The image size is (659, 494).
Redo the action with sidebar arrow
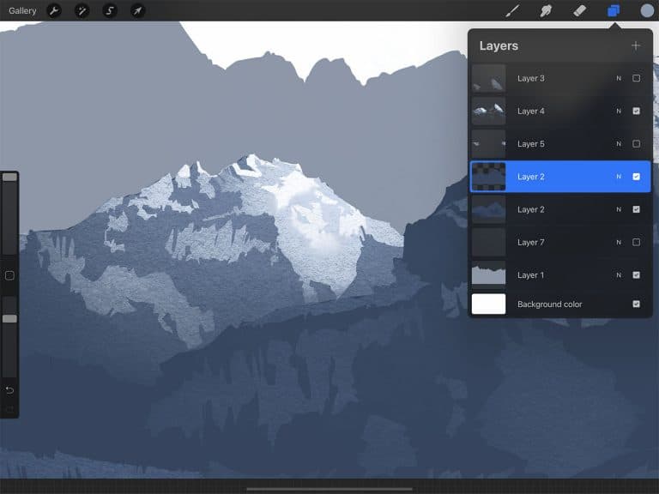(9, 408)
